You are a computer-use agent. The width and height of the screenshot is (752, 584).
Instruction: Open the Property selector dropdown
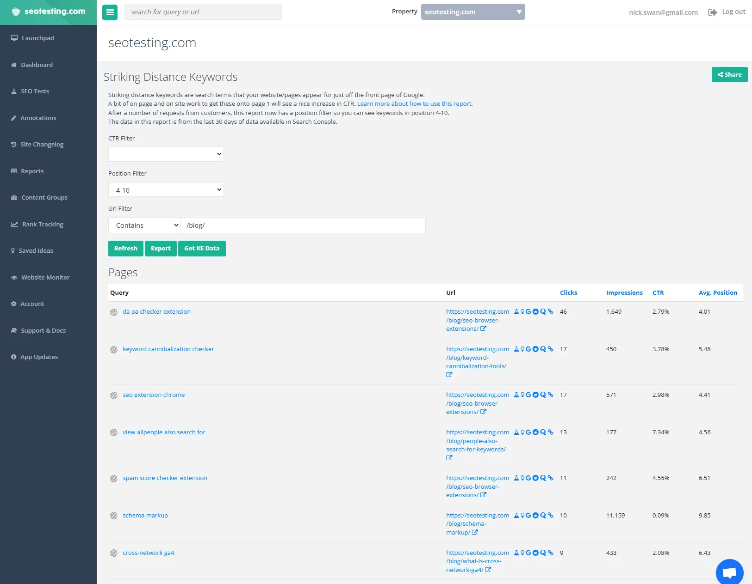pos(472,12)
